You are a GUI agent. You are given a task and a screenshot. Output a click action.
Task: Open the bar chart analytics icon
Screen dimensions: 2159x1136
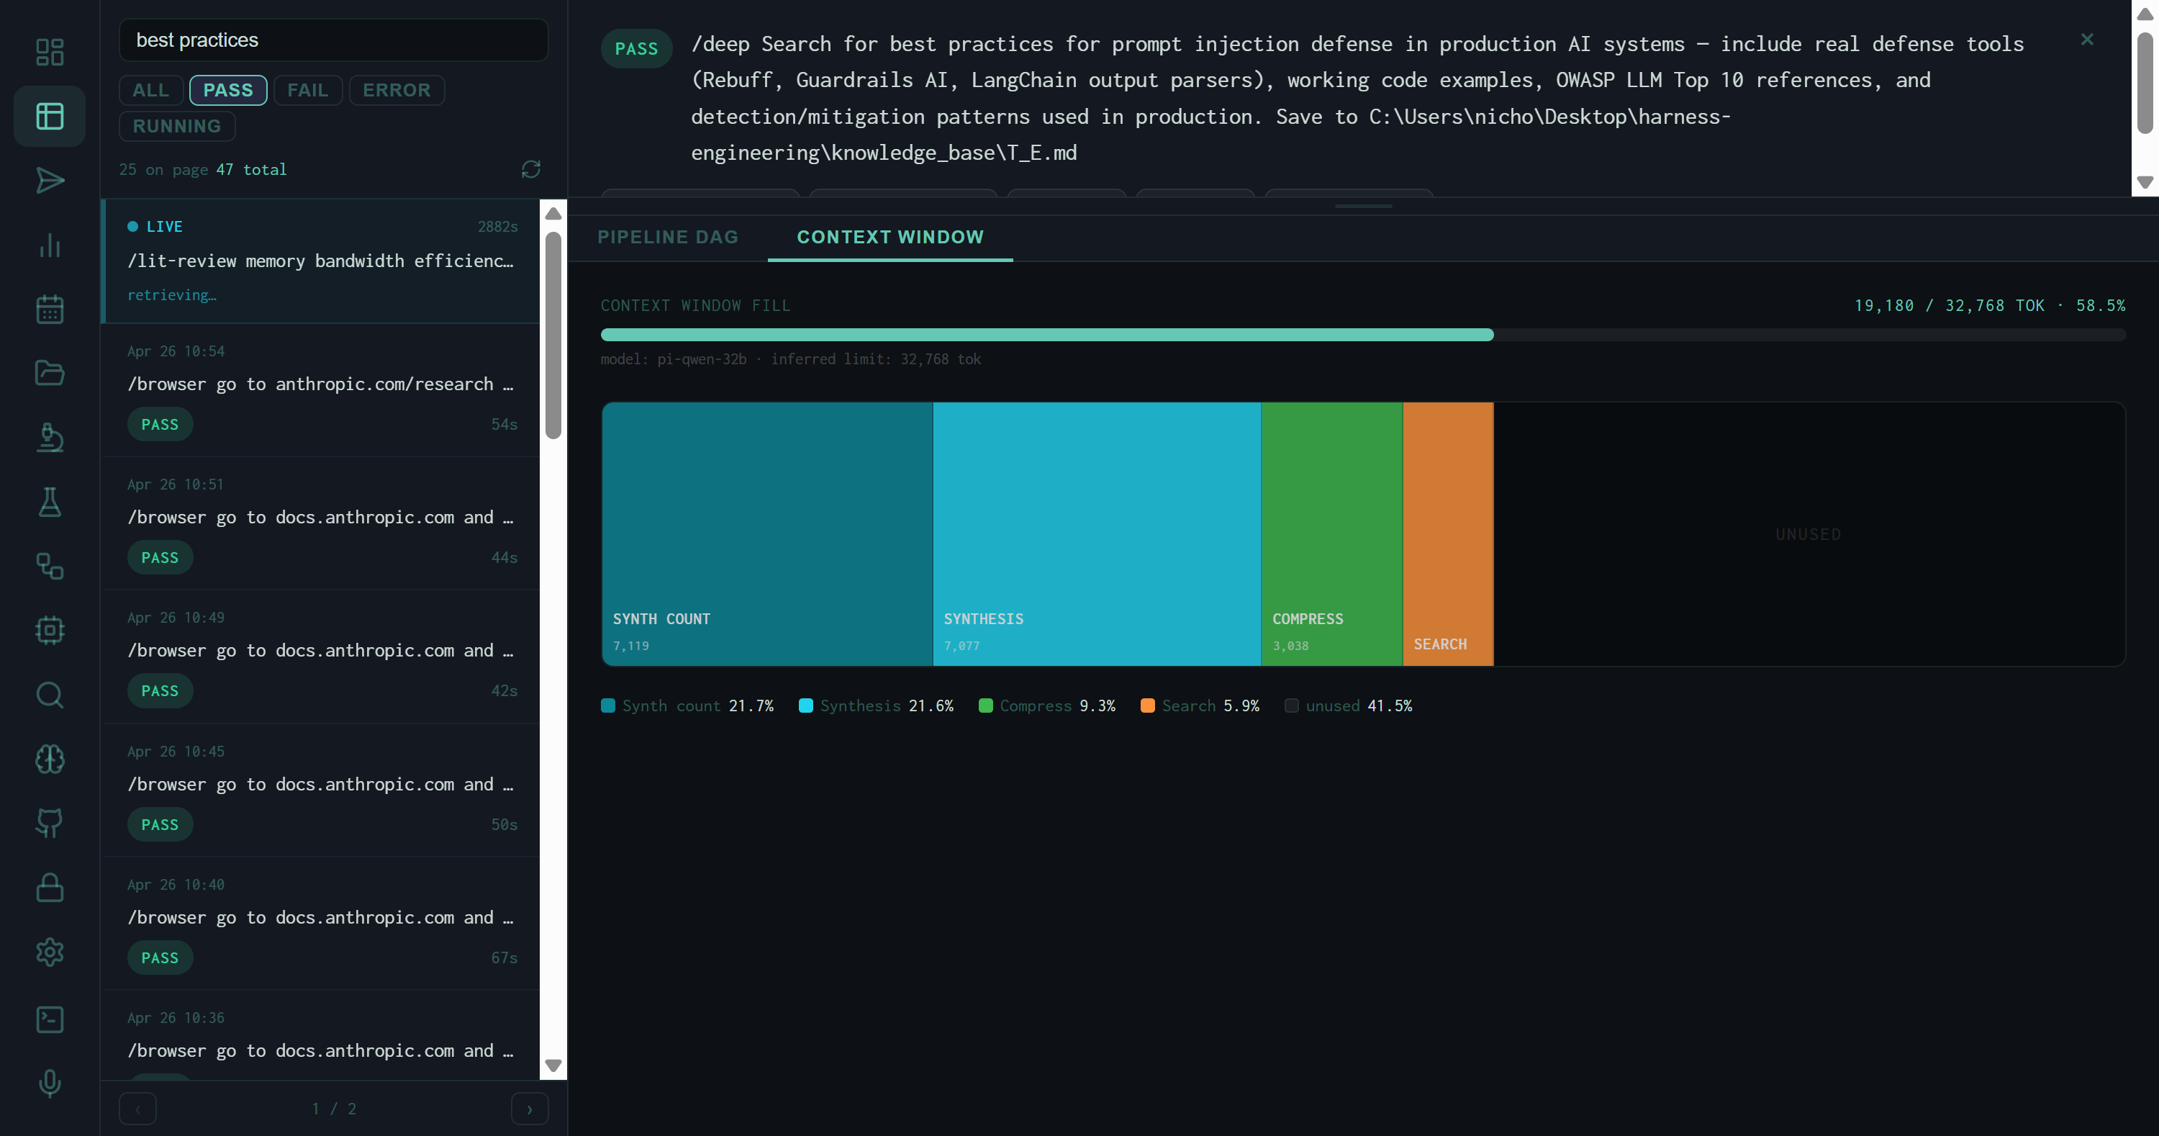[50, 245]
